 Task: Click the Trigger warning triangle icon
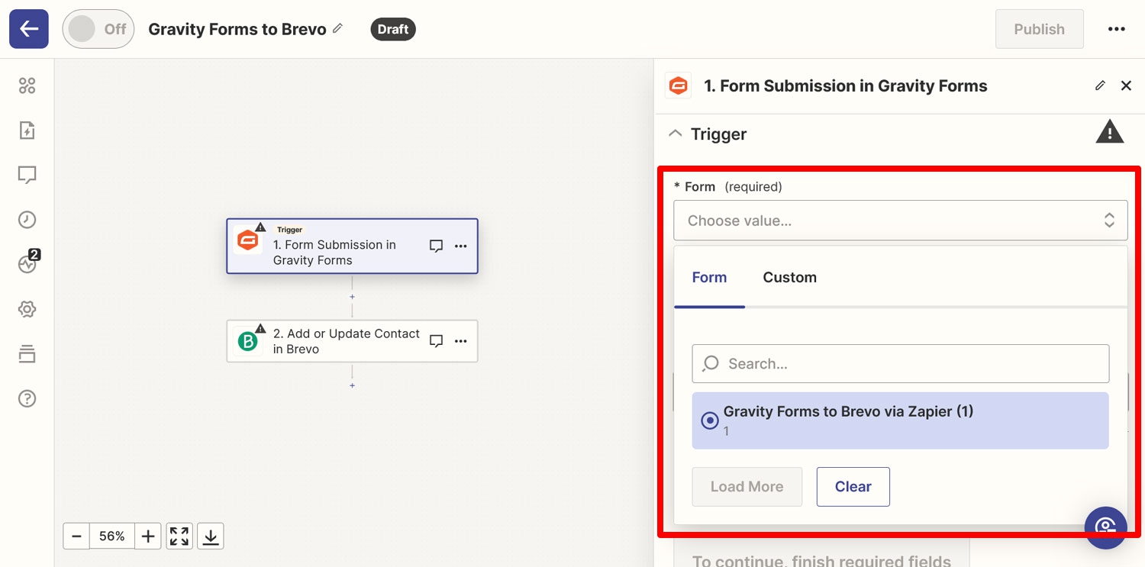pyautogui.click(x=1110, y=132)
